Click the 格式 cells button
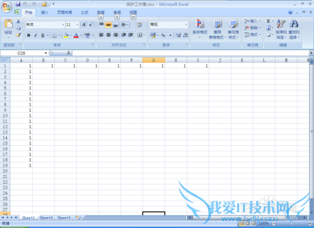Screen dimensions: 314x228 [x=252, y=35]
